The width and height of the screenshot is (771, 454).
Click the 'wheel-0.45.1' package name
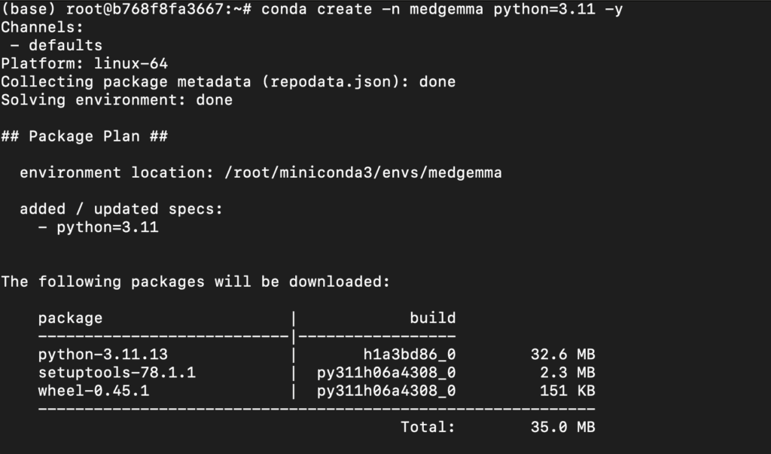pos(93,391)
